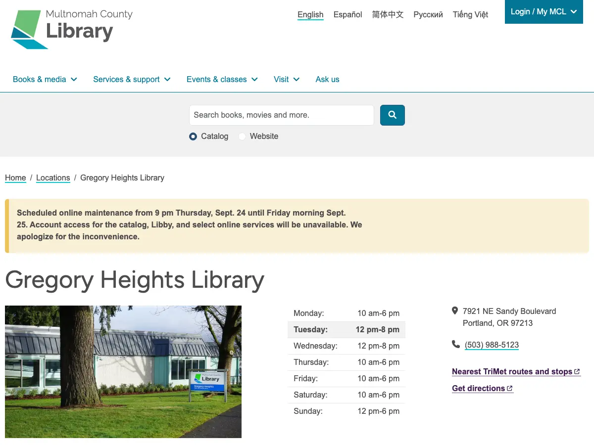Open Nearest TriMet routes and stops
This screenshot has height=445, width=594.
[x=516, y=372]
